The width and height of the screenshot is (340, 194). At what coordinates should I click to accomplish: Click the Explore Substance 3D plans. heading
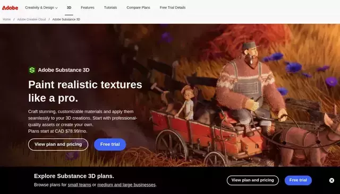[x=74, y=176]
